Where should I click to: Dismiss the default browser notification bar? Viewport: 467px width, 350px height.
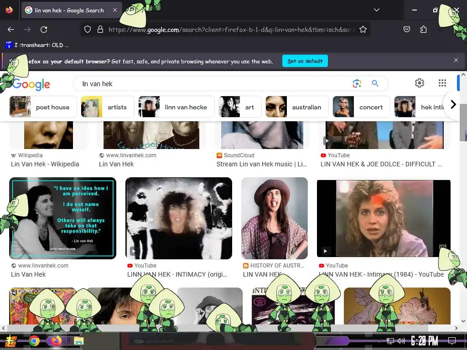pos(456,60)
